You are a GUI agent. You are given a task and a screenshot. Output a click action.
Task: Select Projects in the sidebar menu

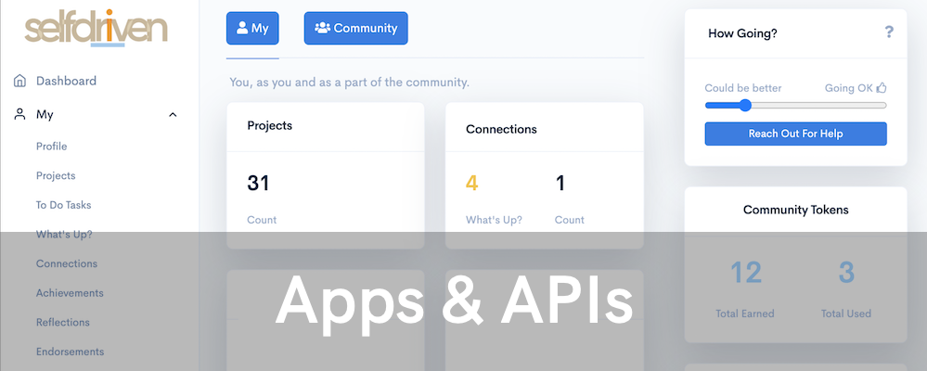(x=56, y=175)
